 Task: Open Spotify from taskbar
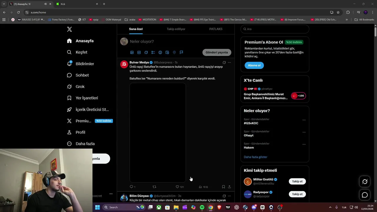202,207
